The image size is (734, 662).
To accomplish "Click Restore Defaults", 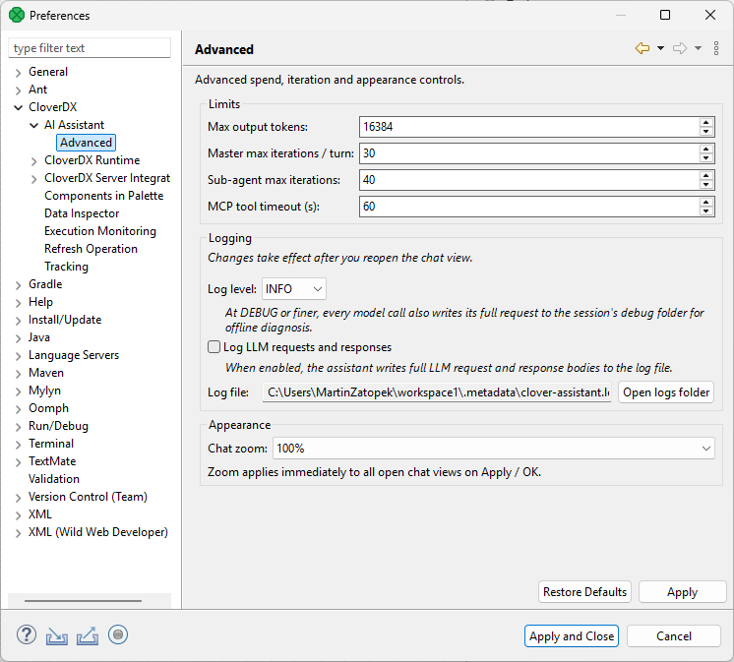I will (x=584, y=592).
